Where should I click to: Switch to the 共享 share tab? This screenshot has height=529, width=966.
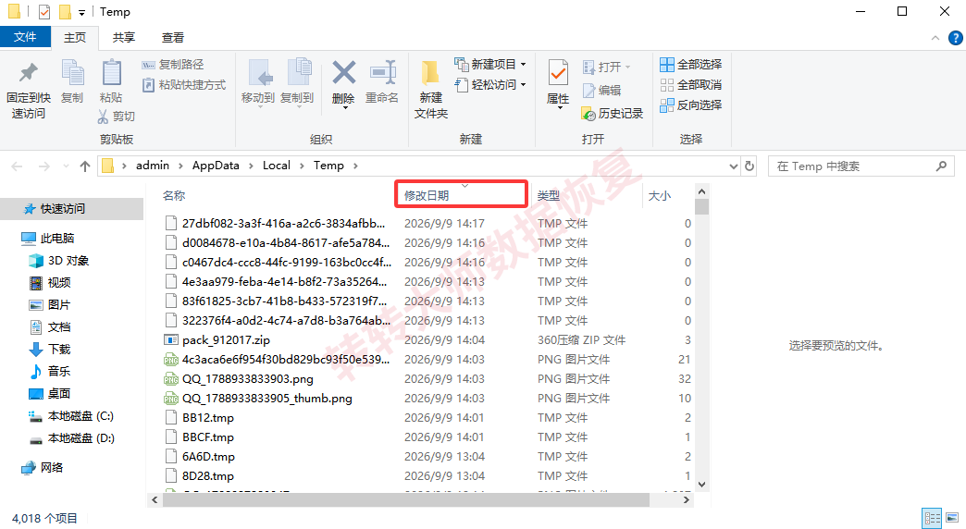coord(124,38)
